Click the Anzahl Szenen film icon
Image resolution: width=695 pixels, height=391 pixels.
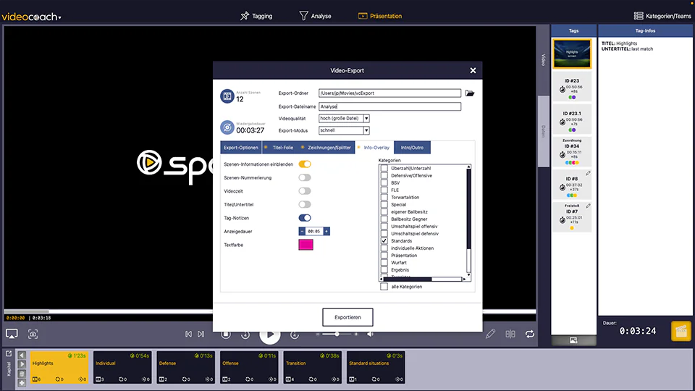(227, 96)
